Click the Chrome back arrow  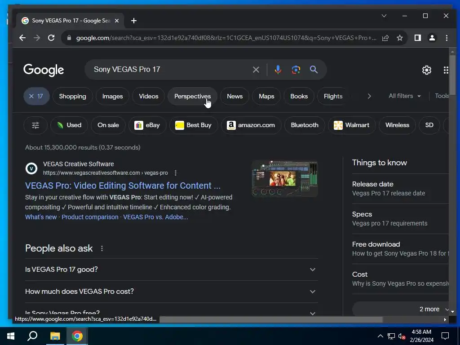pos(22,38)
